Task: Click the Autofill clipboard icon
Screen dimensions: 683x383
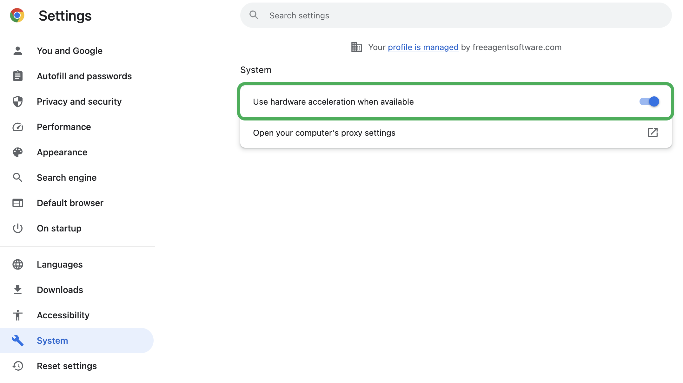Action: coord(18,76)
